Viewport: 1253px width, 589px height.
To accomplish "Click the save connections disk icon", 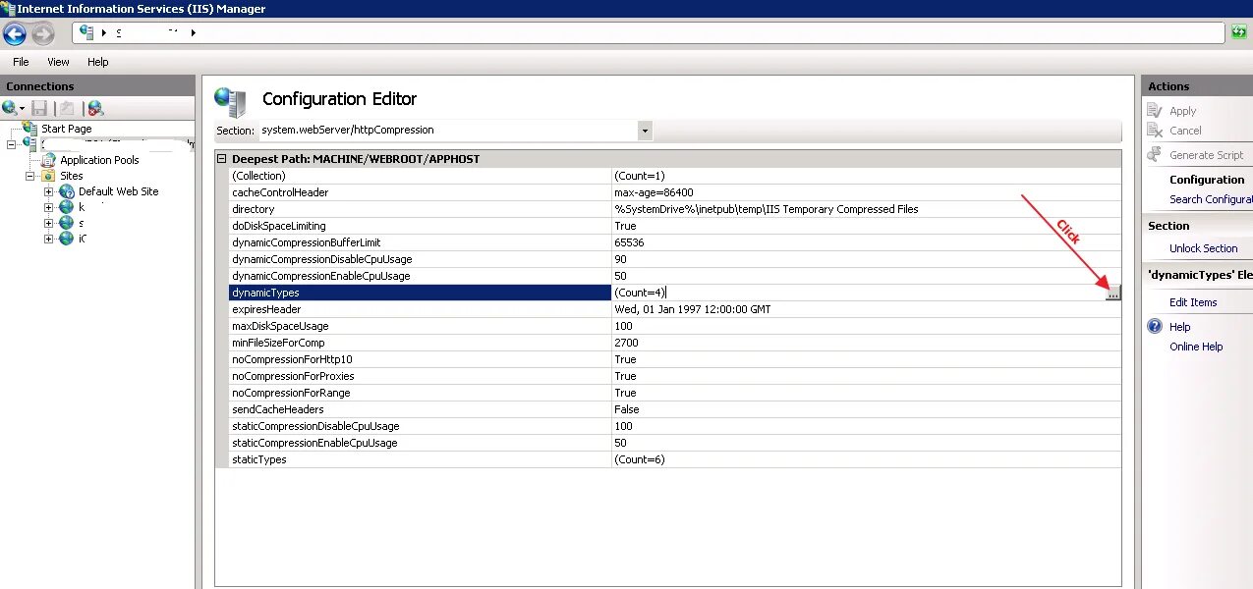I will point(40,108).
